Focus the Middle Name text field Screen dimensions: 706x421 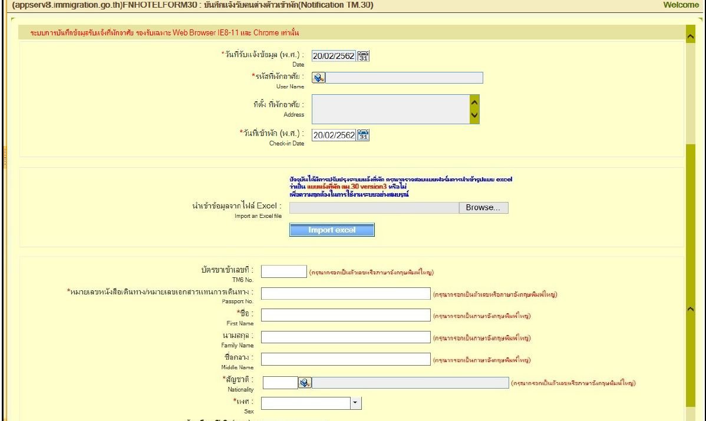(x=346, y=359)
